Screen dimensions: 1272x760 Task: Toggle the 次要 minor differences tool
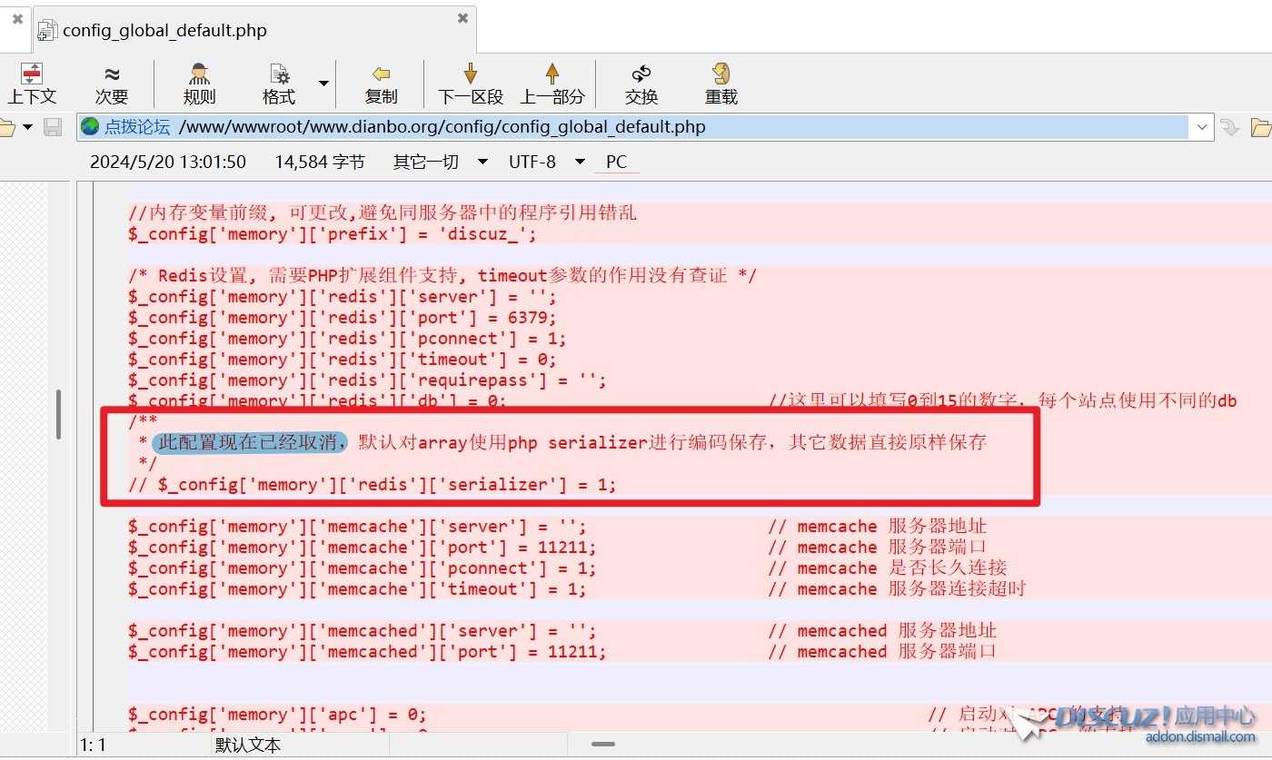pos(111,84)
